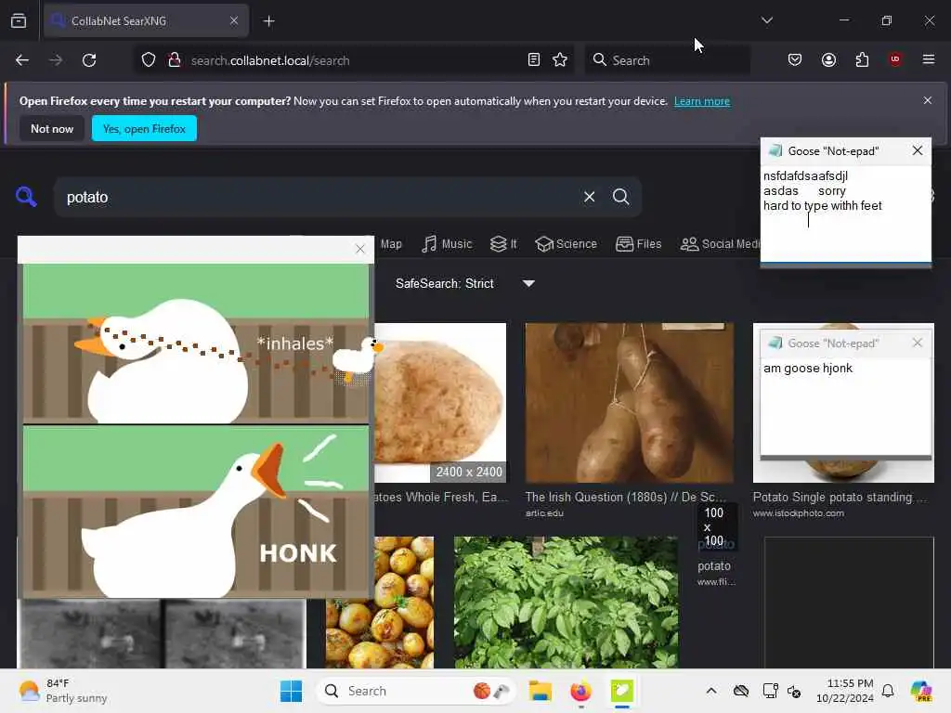Screen dimensions: 951x713
Task: Click the honking goose meme image
Action: tap(196, 431)
